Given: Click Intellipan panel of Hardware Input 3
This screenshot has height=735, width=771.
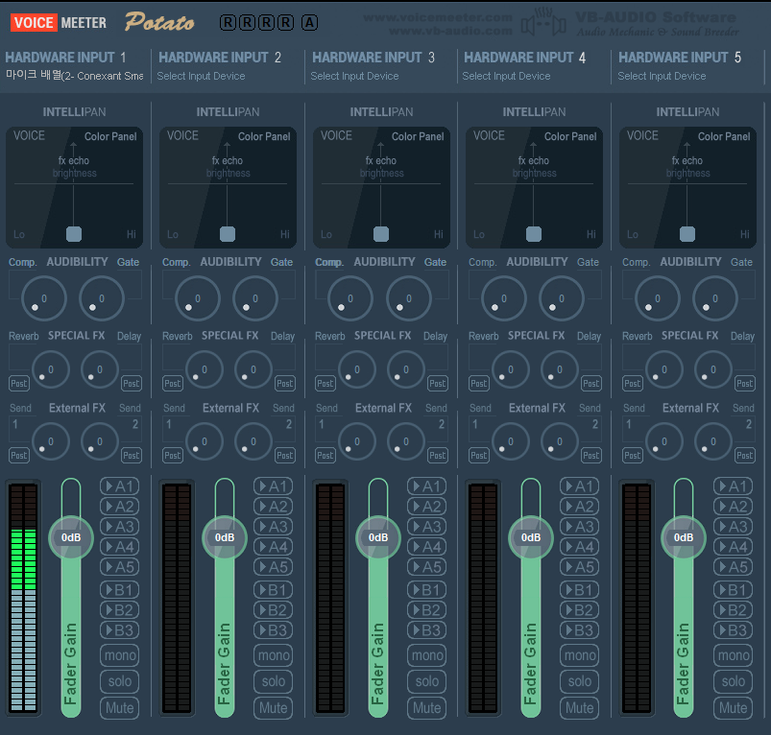Looking at the screenshot, I should (x=381, y=187).
